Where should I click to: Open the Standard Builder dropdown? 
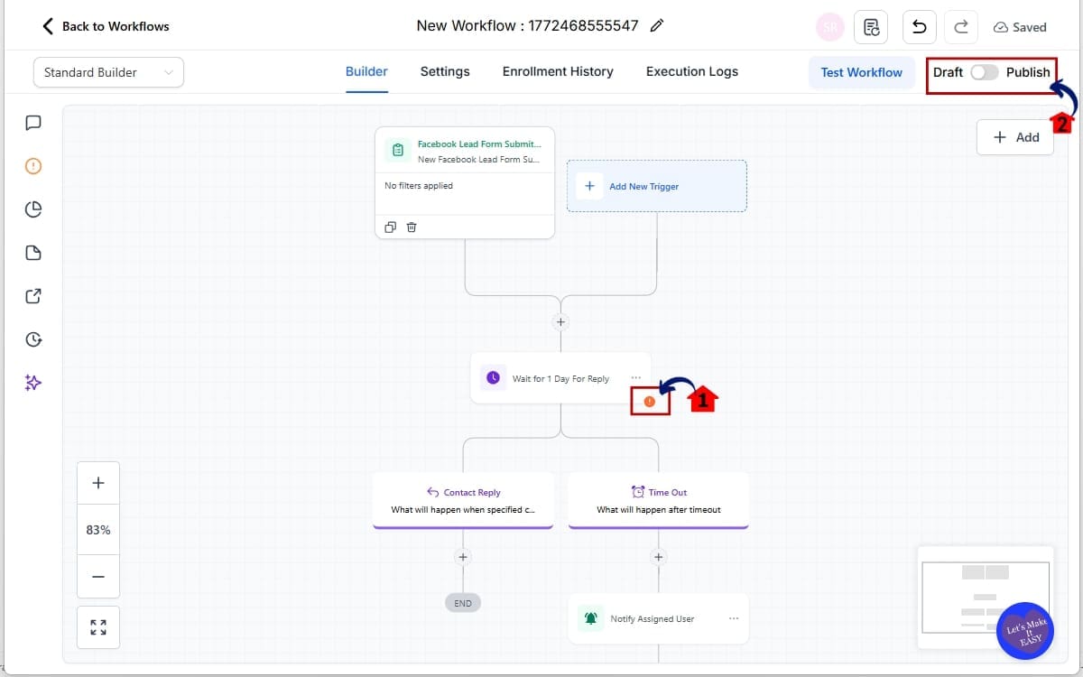coord(108,72)
